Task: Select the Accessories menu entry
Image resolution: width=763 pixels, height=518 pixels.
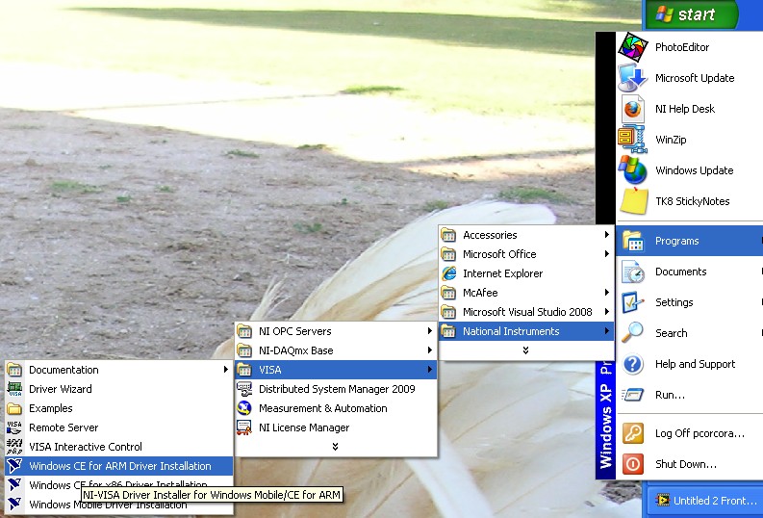Action: (526, 235)
